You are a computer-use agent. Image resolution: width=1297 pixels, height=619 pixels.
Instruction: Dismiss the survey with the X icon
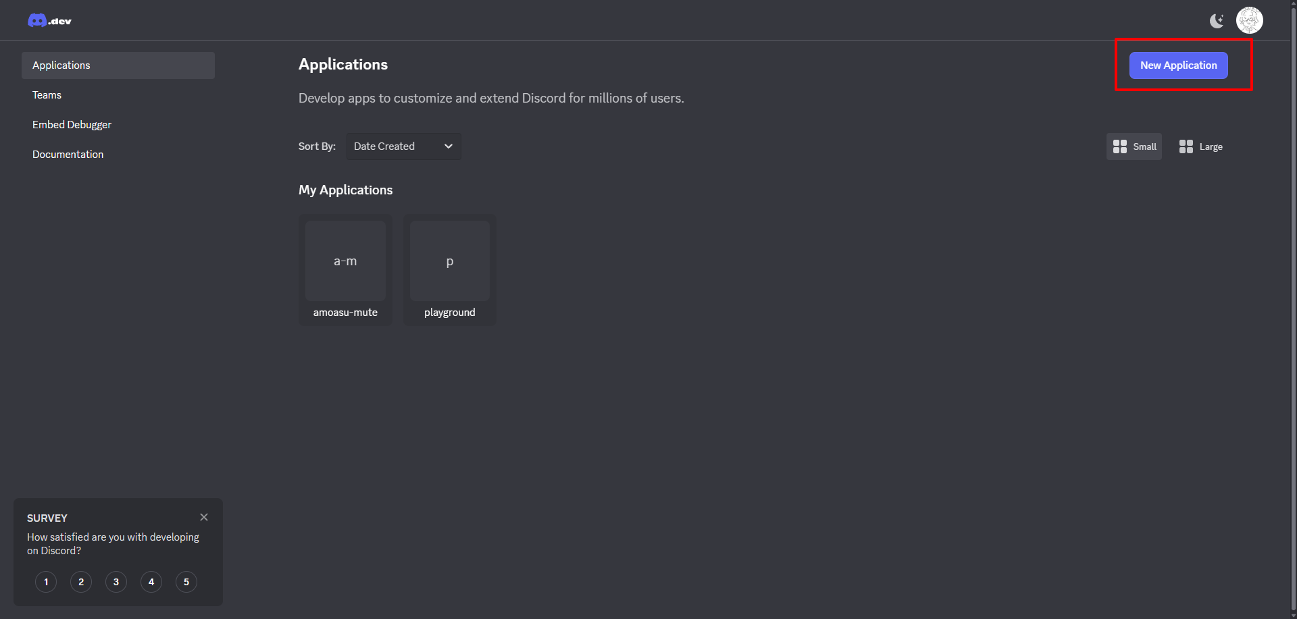(204, 517)
